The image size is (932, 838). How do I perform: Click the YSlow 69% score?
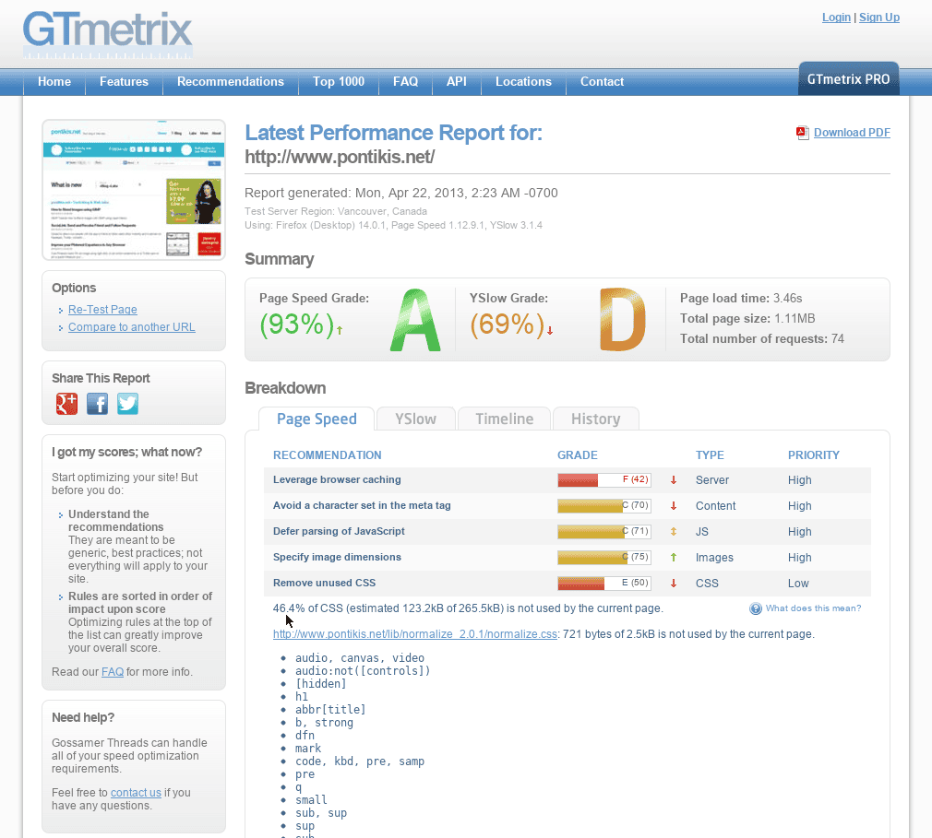point(507,325)
